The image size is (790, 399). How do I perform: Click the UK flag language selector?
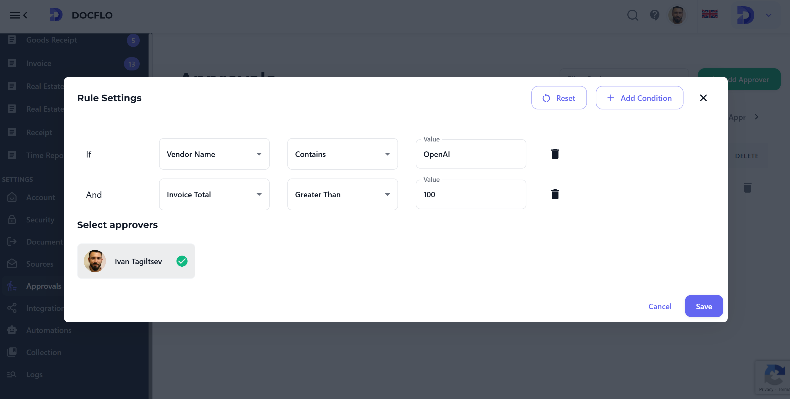(x=710, y=14)
